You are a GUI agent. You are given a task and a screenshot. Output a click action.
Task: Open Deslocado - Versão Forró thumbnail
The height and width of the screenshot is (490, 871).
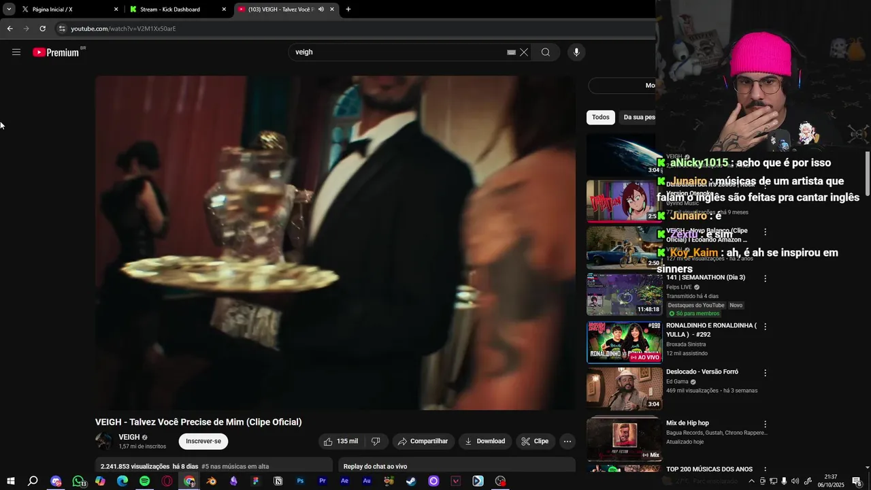[624, 389]
